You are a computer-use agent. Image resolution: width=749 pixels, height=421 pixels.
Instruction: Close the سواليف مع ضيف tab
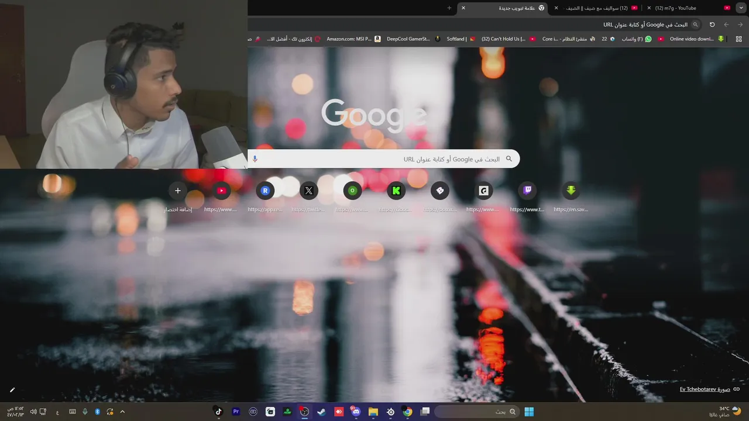556,8
